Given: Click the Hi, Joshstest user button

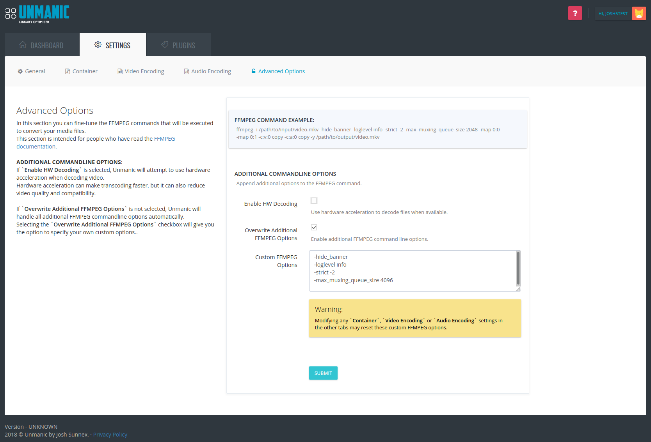Looking at the screenshot, I should tap(613, 14).
